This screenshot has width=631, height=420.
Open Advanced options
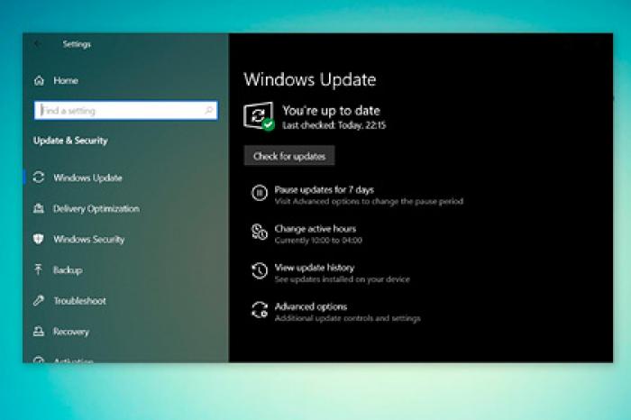point(311,306)
